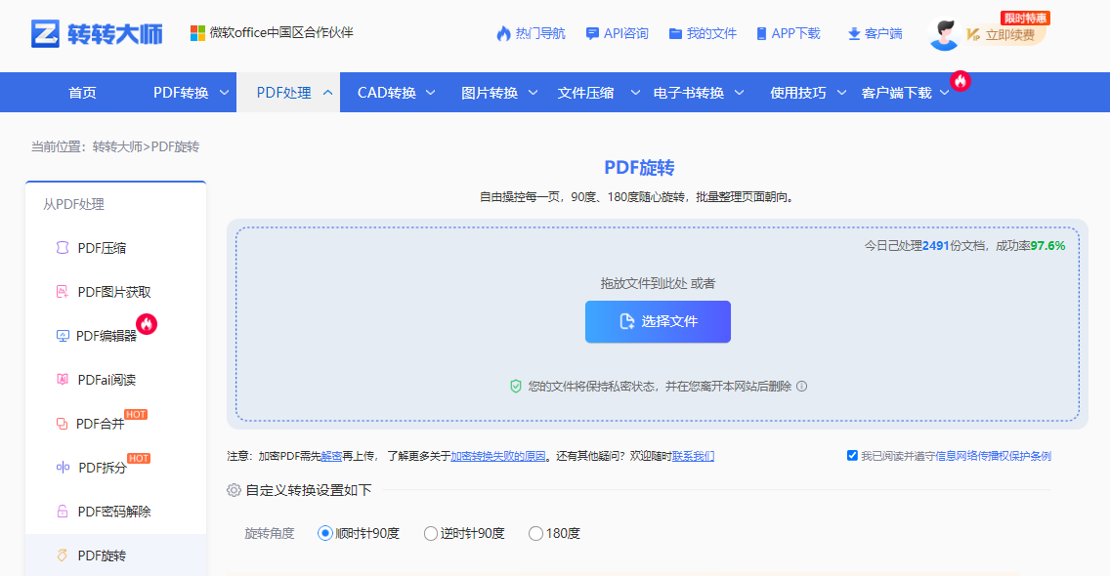Expand the 电子书转换 dropdown arrow
The width and height of the screenshot is (1110, 576).
(739, 93)
